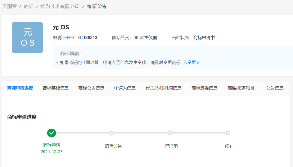View the 公告信息 tab

275,88
